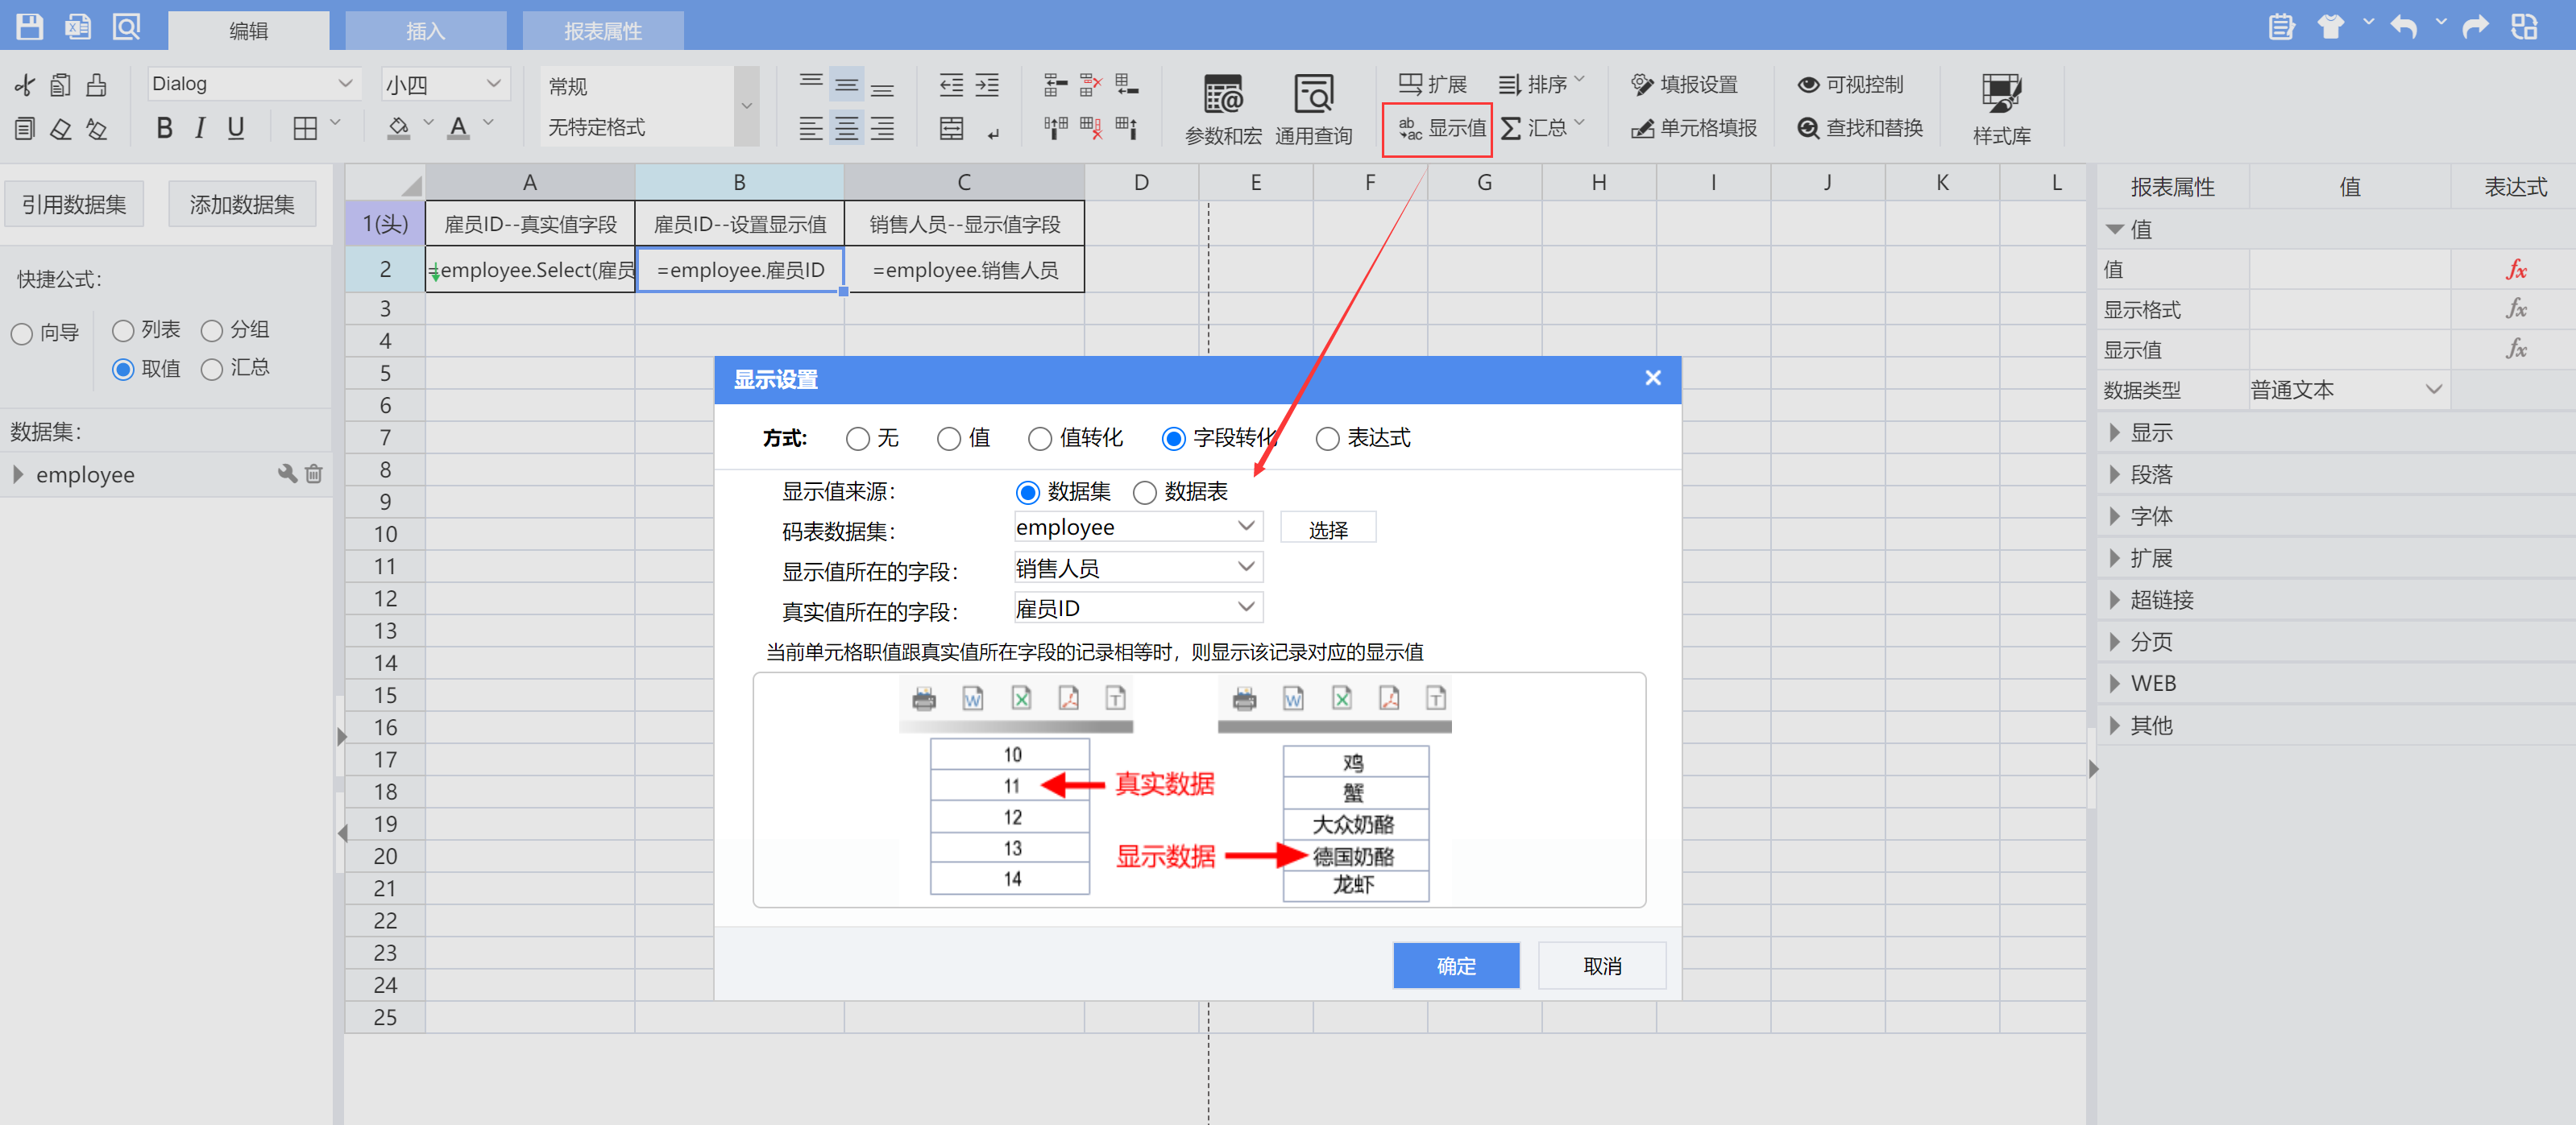Choose 数据表 as display value source

[1145, 493]
